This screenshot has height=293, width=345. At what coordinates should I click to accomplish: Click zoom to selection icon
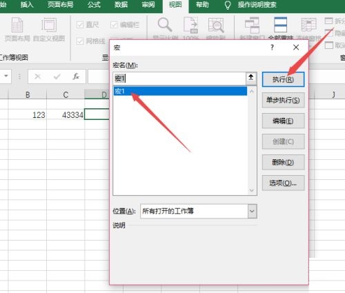216,26
